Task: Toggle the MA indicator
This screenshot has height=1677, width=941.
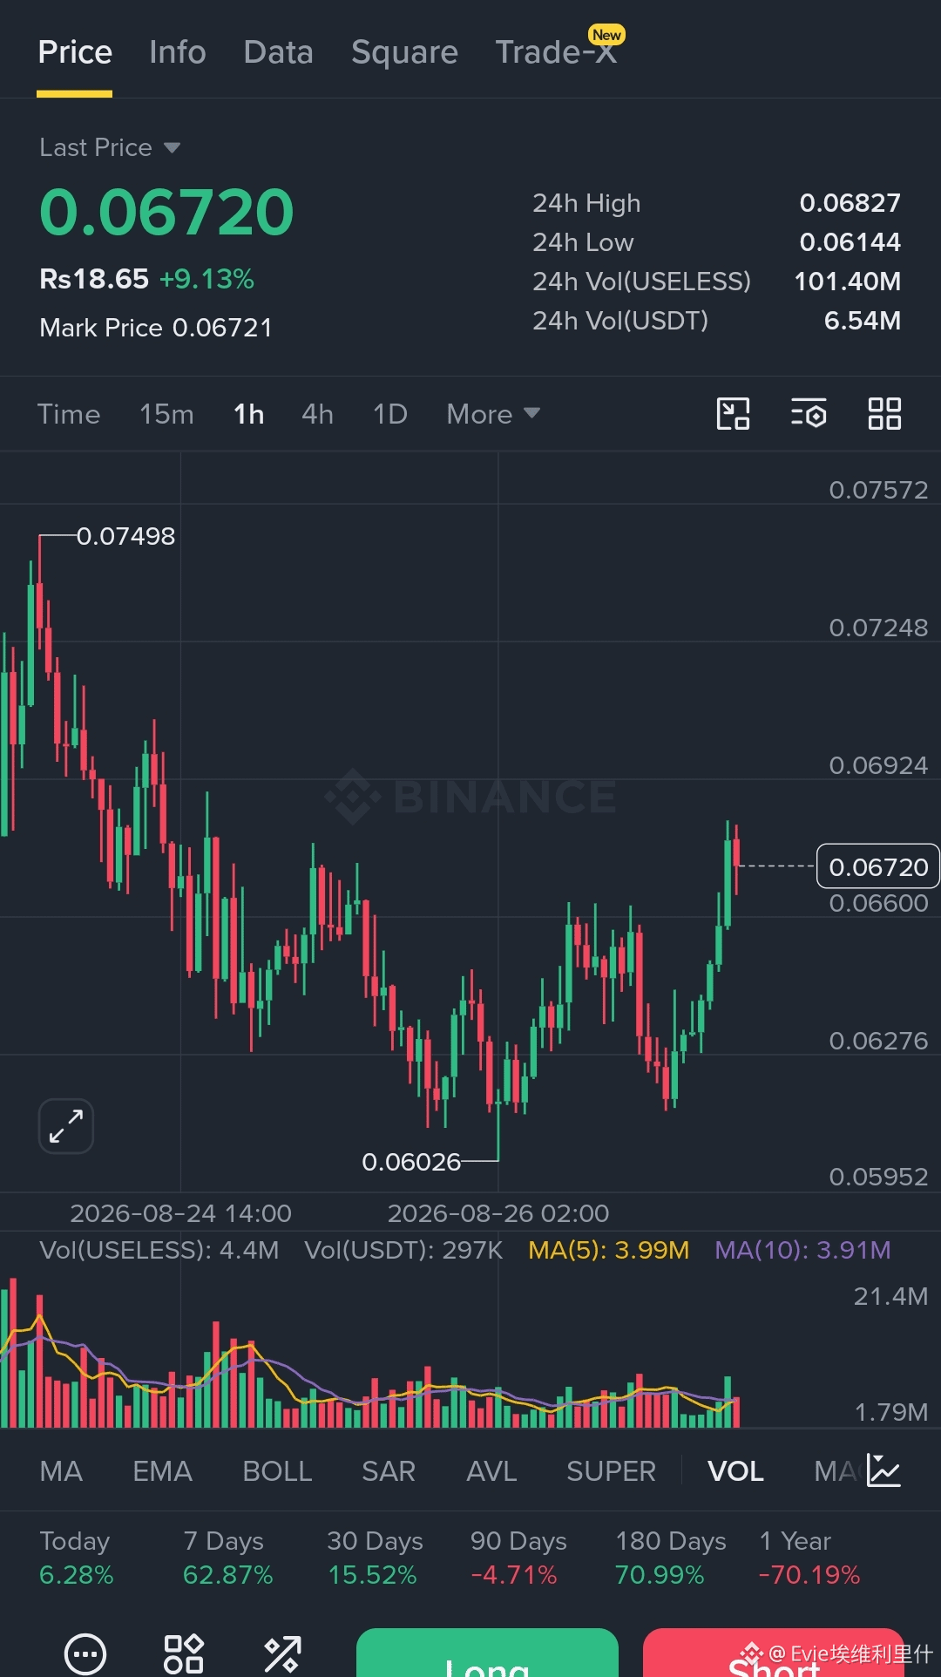Action: 61,1471
